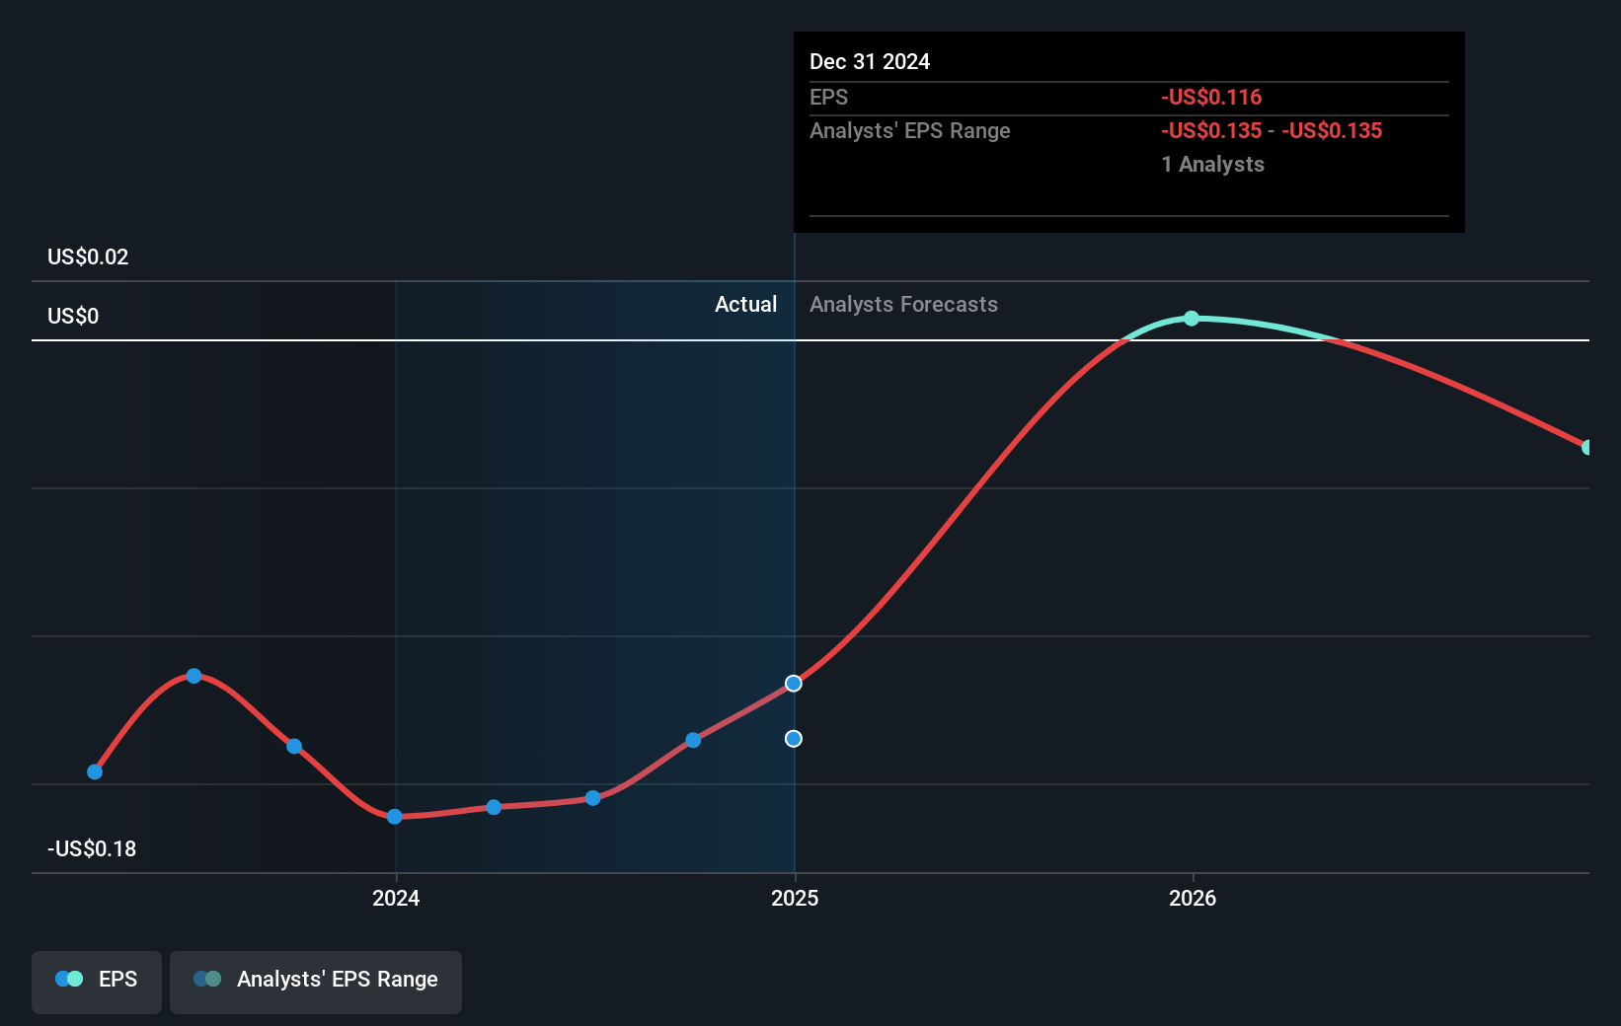This screenshot has width=1621, height=1026.
Task: Toggle the Analysts' EPS Range series
Action: pyautogui.click(x=316, y=981)
